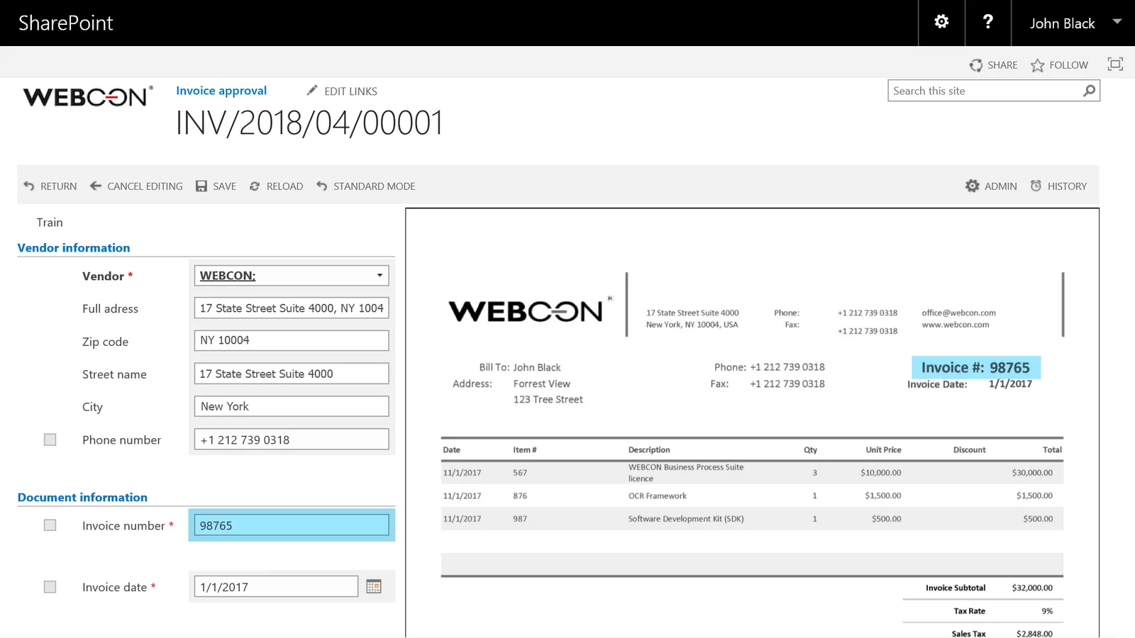Click highlighted Invoice #: 98765 in preview
Screen dimensions: 1135x638
(975, 367)
